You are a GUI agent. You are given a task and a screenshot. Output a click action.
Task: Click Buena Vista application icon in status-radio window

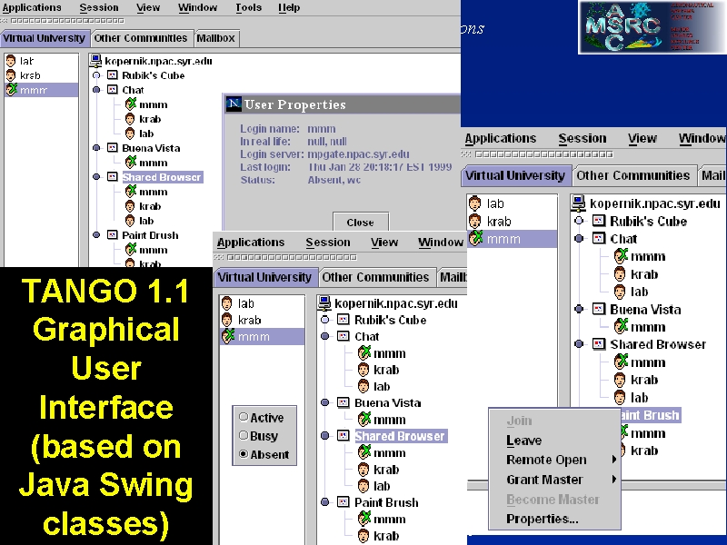coord(344,402)
